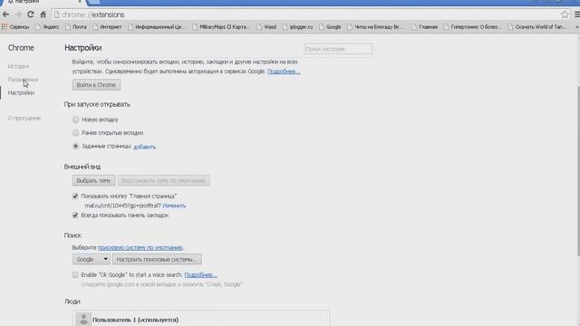Expand the Google search engine dropdown
580x326 pixels.
coord(91,259)
